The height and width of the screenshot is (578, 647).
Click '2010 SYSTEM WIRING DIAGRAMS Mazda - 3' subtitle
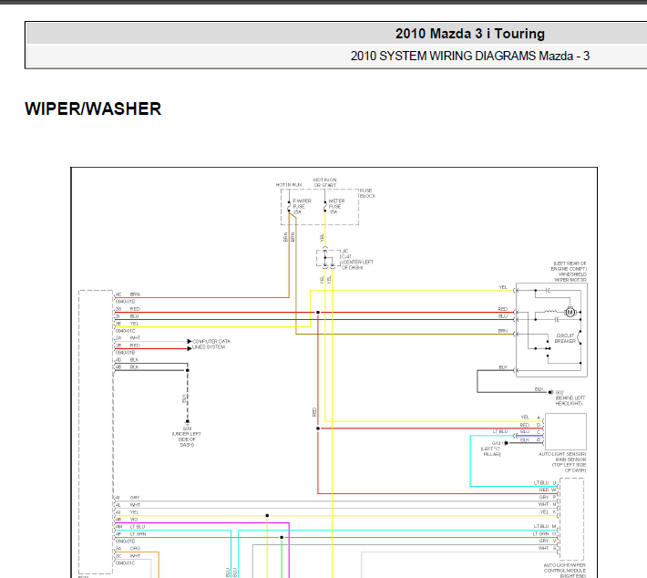[x=469, y=56]
